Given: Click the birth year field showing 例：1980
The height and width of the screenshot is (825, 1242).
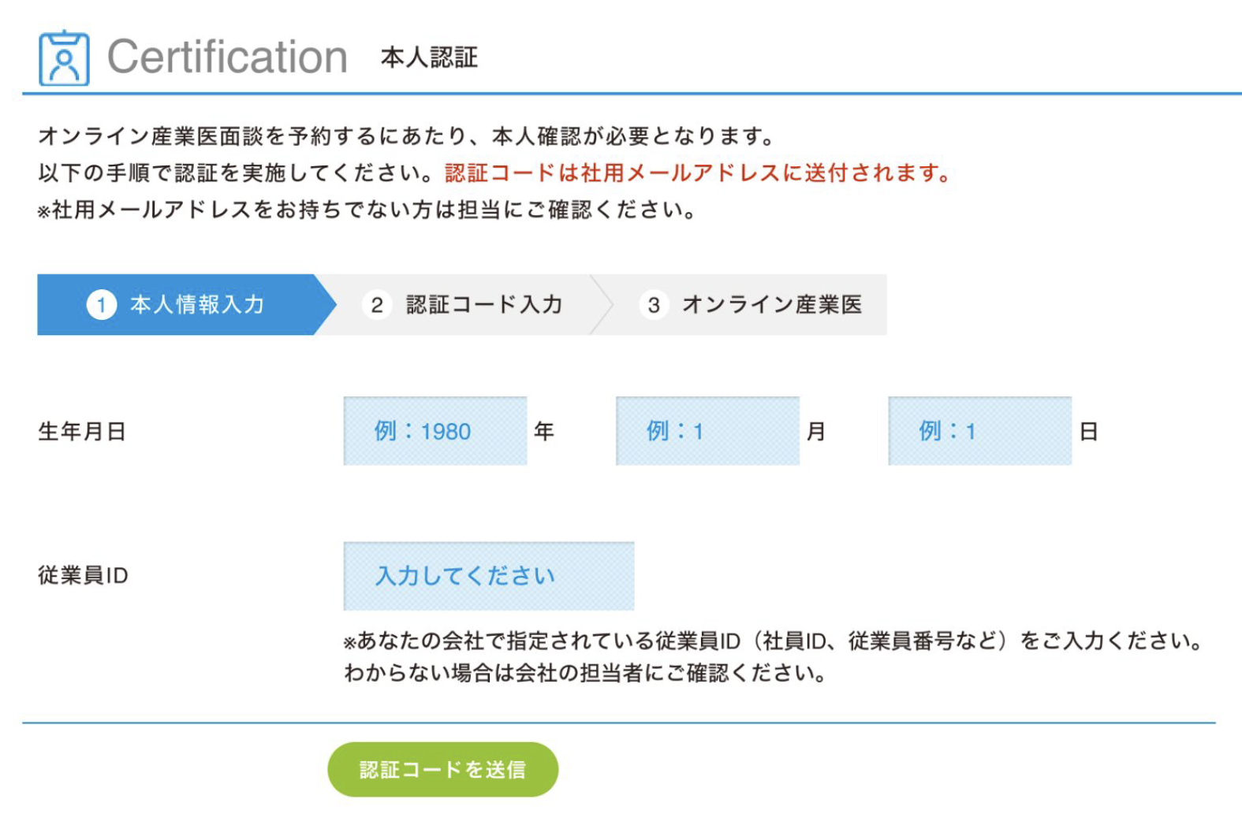Looking at the screenshot, I should pyautogui.click(x=435, y=431).
